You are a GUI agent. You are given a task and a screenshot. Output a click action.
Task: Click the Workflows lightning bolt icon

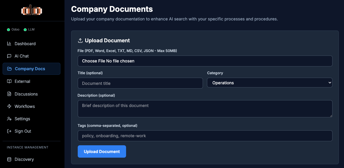(x=9, y=106)
